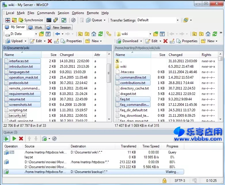Image resolution: width=225 pixels, height=185 pixels.
Task: Open the Session menu
Action: pos(63,13)
